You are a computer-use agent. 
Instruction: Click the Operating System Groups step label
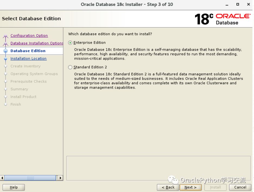coord(34,74)
